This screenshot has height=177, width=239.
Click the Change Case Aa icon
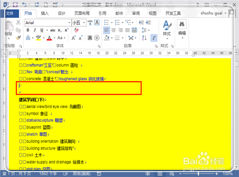pyautogui.click(x=60, y=38)
